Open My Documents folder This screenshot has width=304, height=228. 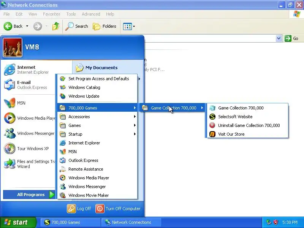[x=97, y=68]
